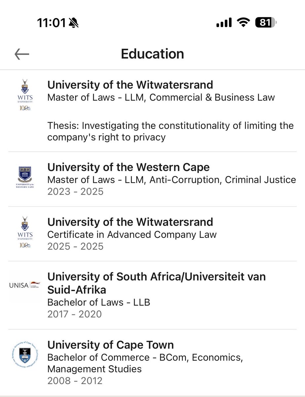Open Certificate in Advanced Company Law entry
This screenshot has height=397, width=305.
coord(152,234)
